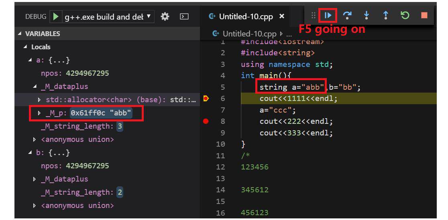Image resolution: width=448 pixels, height=220 pixels.
Task: Click Untitled-10.cpp in the breadcrumb
Action: click(249, 34)
